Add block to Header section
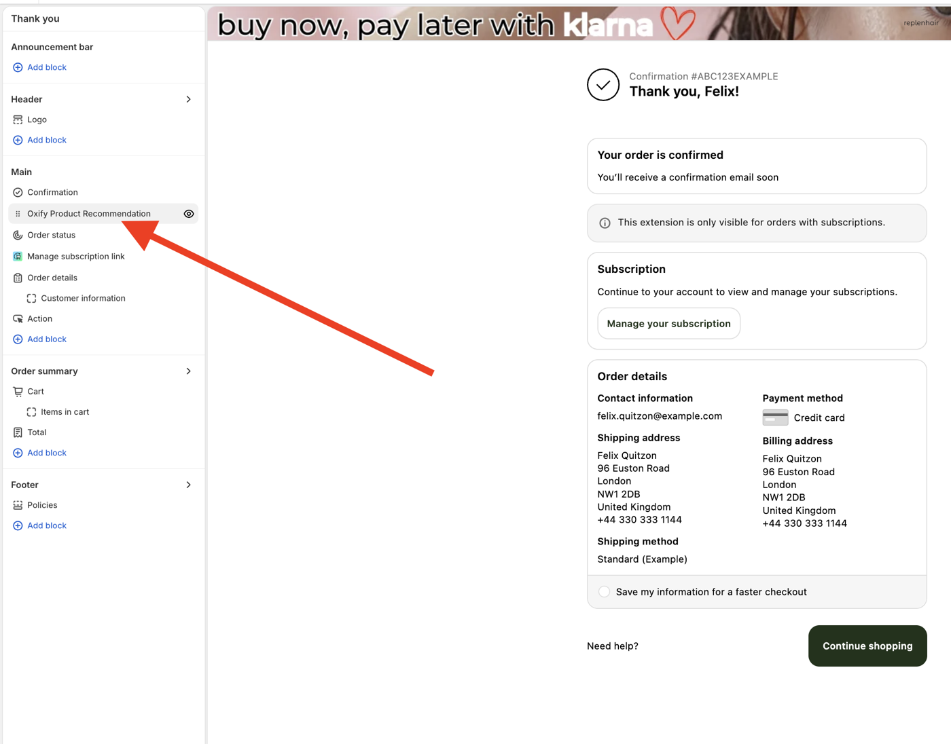951x744 pixels. (47, 140)
